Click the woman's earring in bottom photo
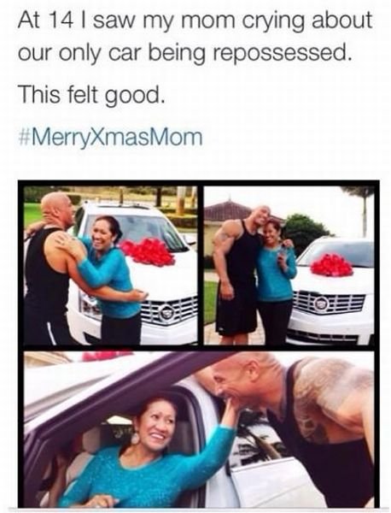The image size is (391, 513). click(135, 438)
